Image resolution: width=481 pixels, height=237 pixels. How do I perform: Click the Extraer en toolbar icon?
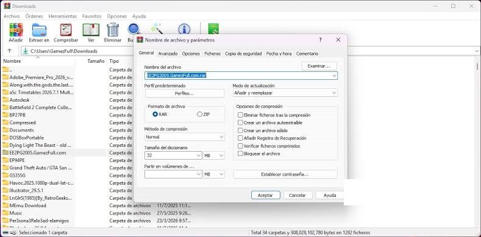click(39, 30)
